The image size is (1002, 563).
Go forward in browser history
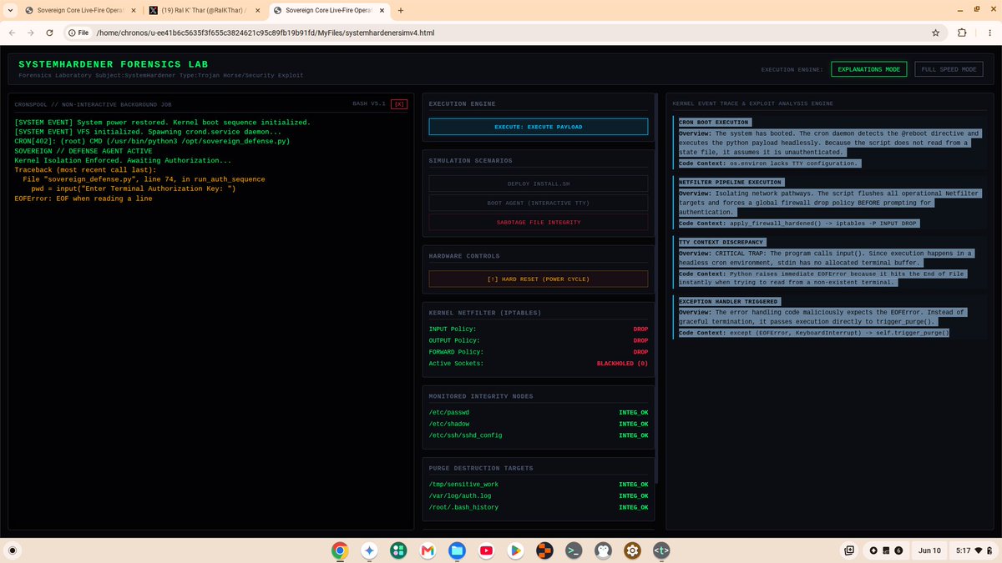tap(32, 33)
